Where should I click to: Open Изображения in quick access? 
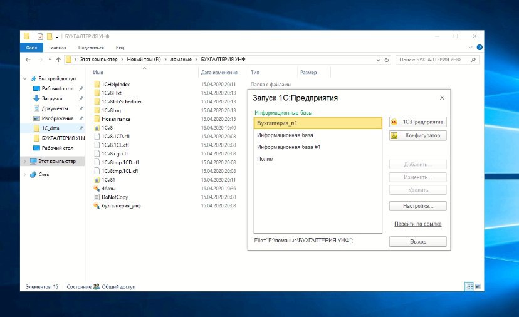tap(57, 118)
